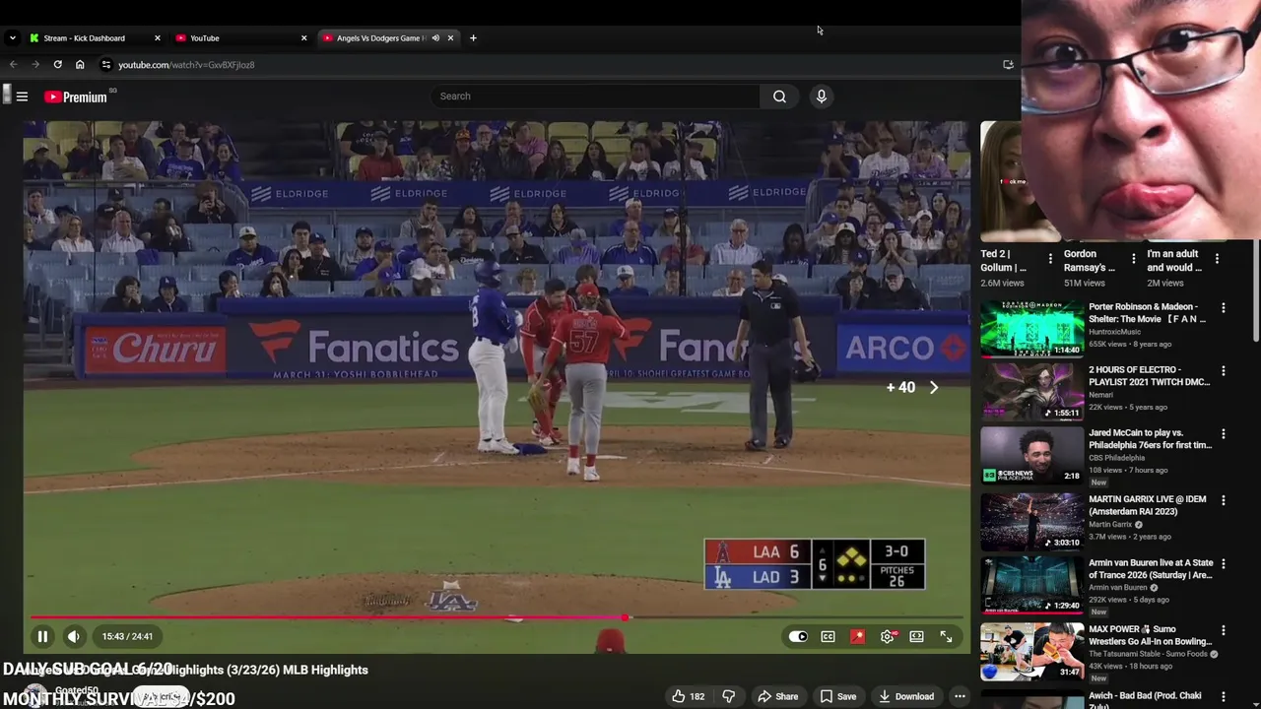Open The Tatsunami Stable channel name

(x=1149, y=654)
